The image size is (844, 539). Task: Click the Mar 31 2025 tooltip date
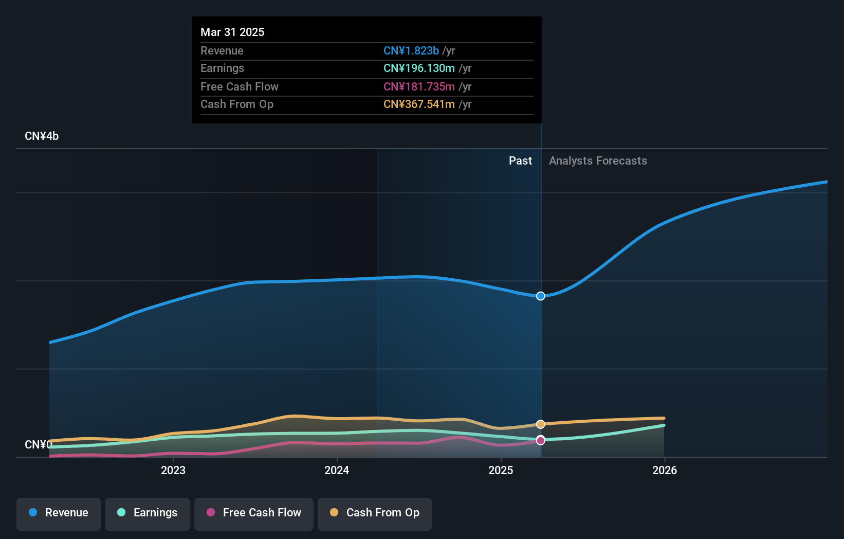point(232,32)
